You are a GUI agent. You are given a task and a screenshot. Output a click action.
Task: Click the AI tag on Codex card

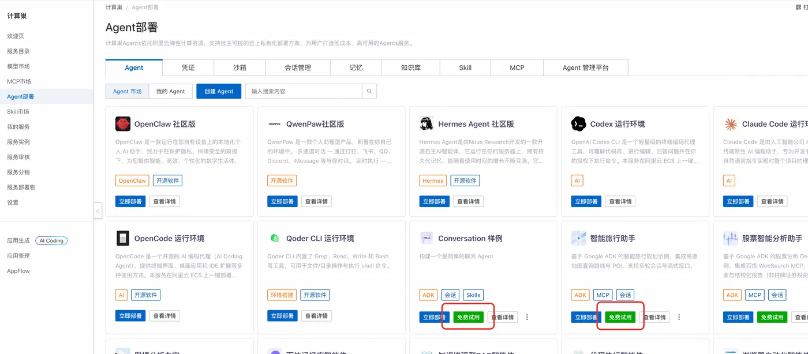point(577,180)
